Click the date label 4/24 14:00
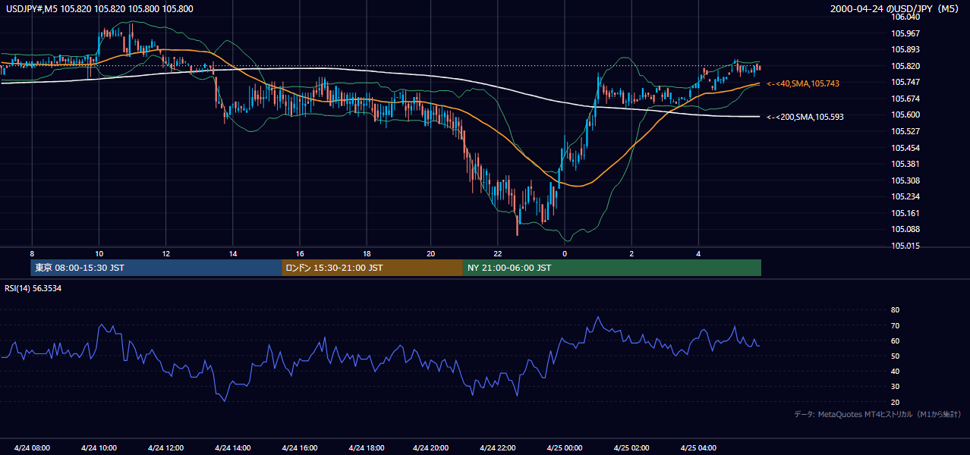 click(x=232, y=447)
